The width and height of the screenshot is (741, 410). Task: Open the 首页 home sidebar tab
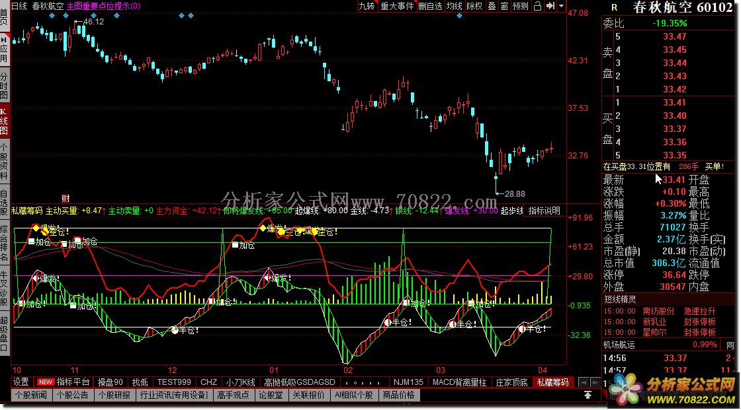4,16
